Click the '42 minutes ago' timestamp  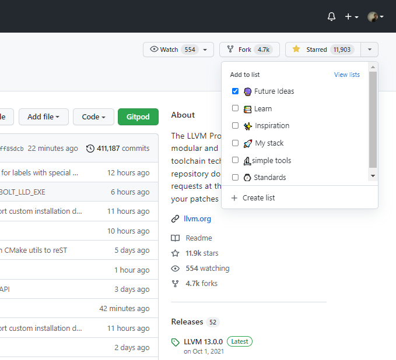click(124, 309)
